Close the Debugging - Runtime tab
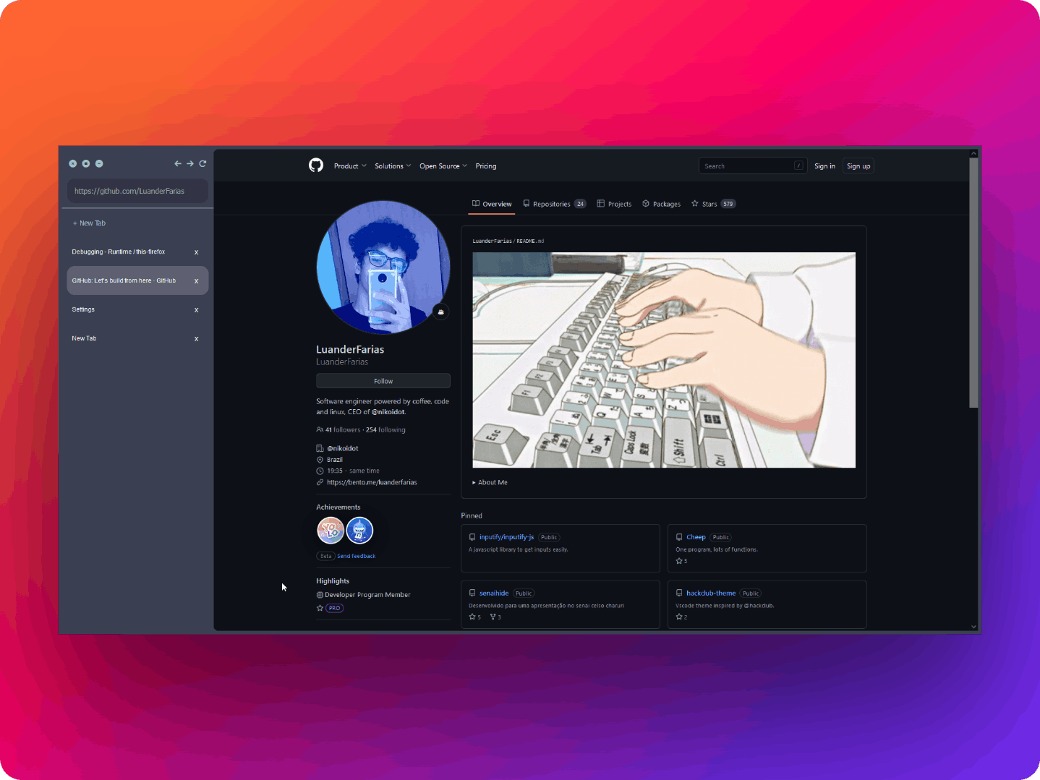Screen dimensions: 1040x780 [x=196, y=252]
